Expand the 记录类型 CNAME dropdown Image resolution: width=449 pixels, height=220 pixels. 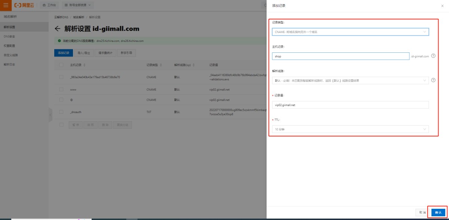coord(350,32)
